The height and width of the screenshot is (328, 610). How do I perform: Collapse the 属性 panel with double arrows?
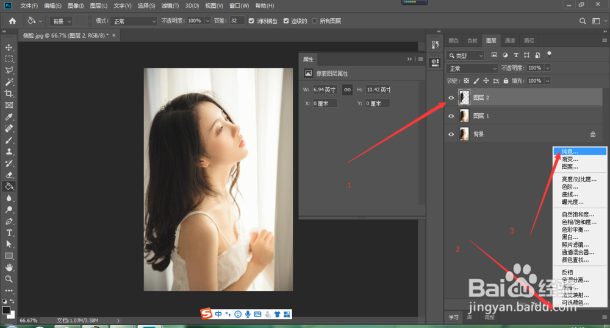pyautogui.click(x=409, y=59)
